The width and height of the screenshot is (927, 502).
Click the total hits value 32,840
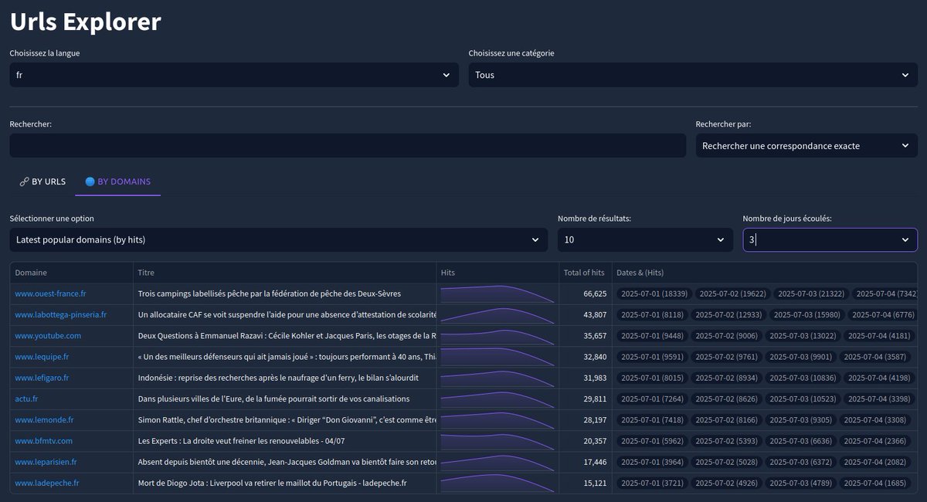point(595,357)
